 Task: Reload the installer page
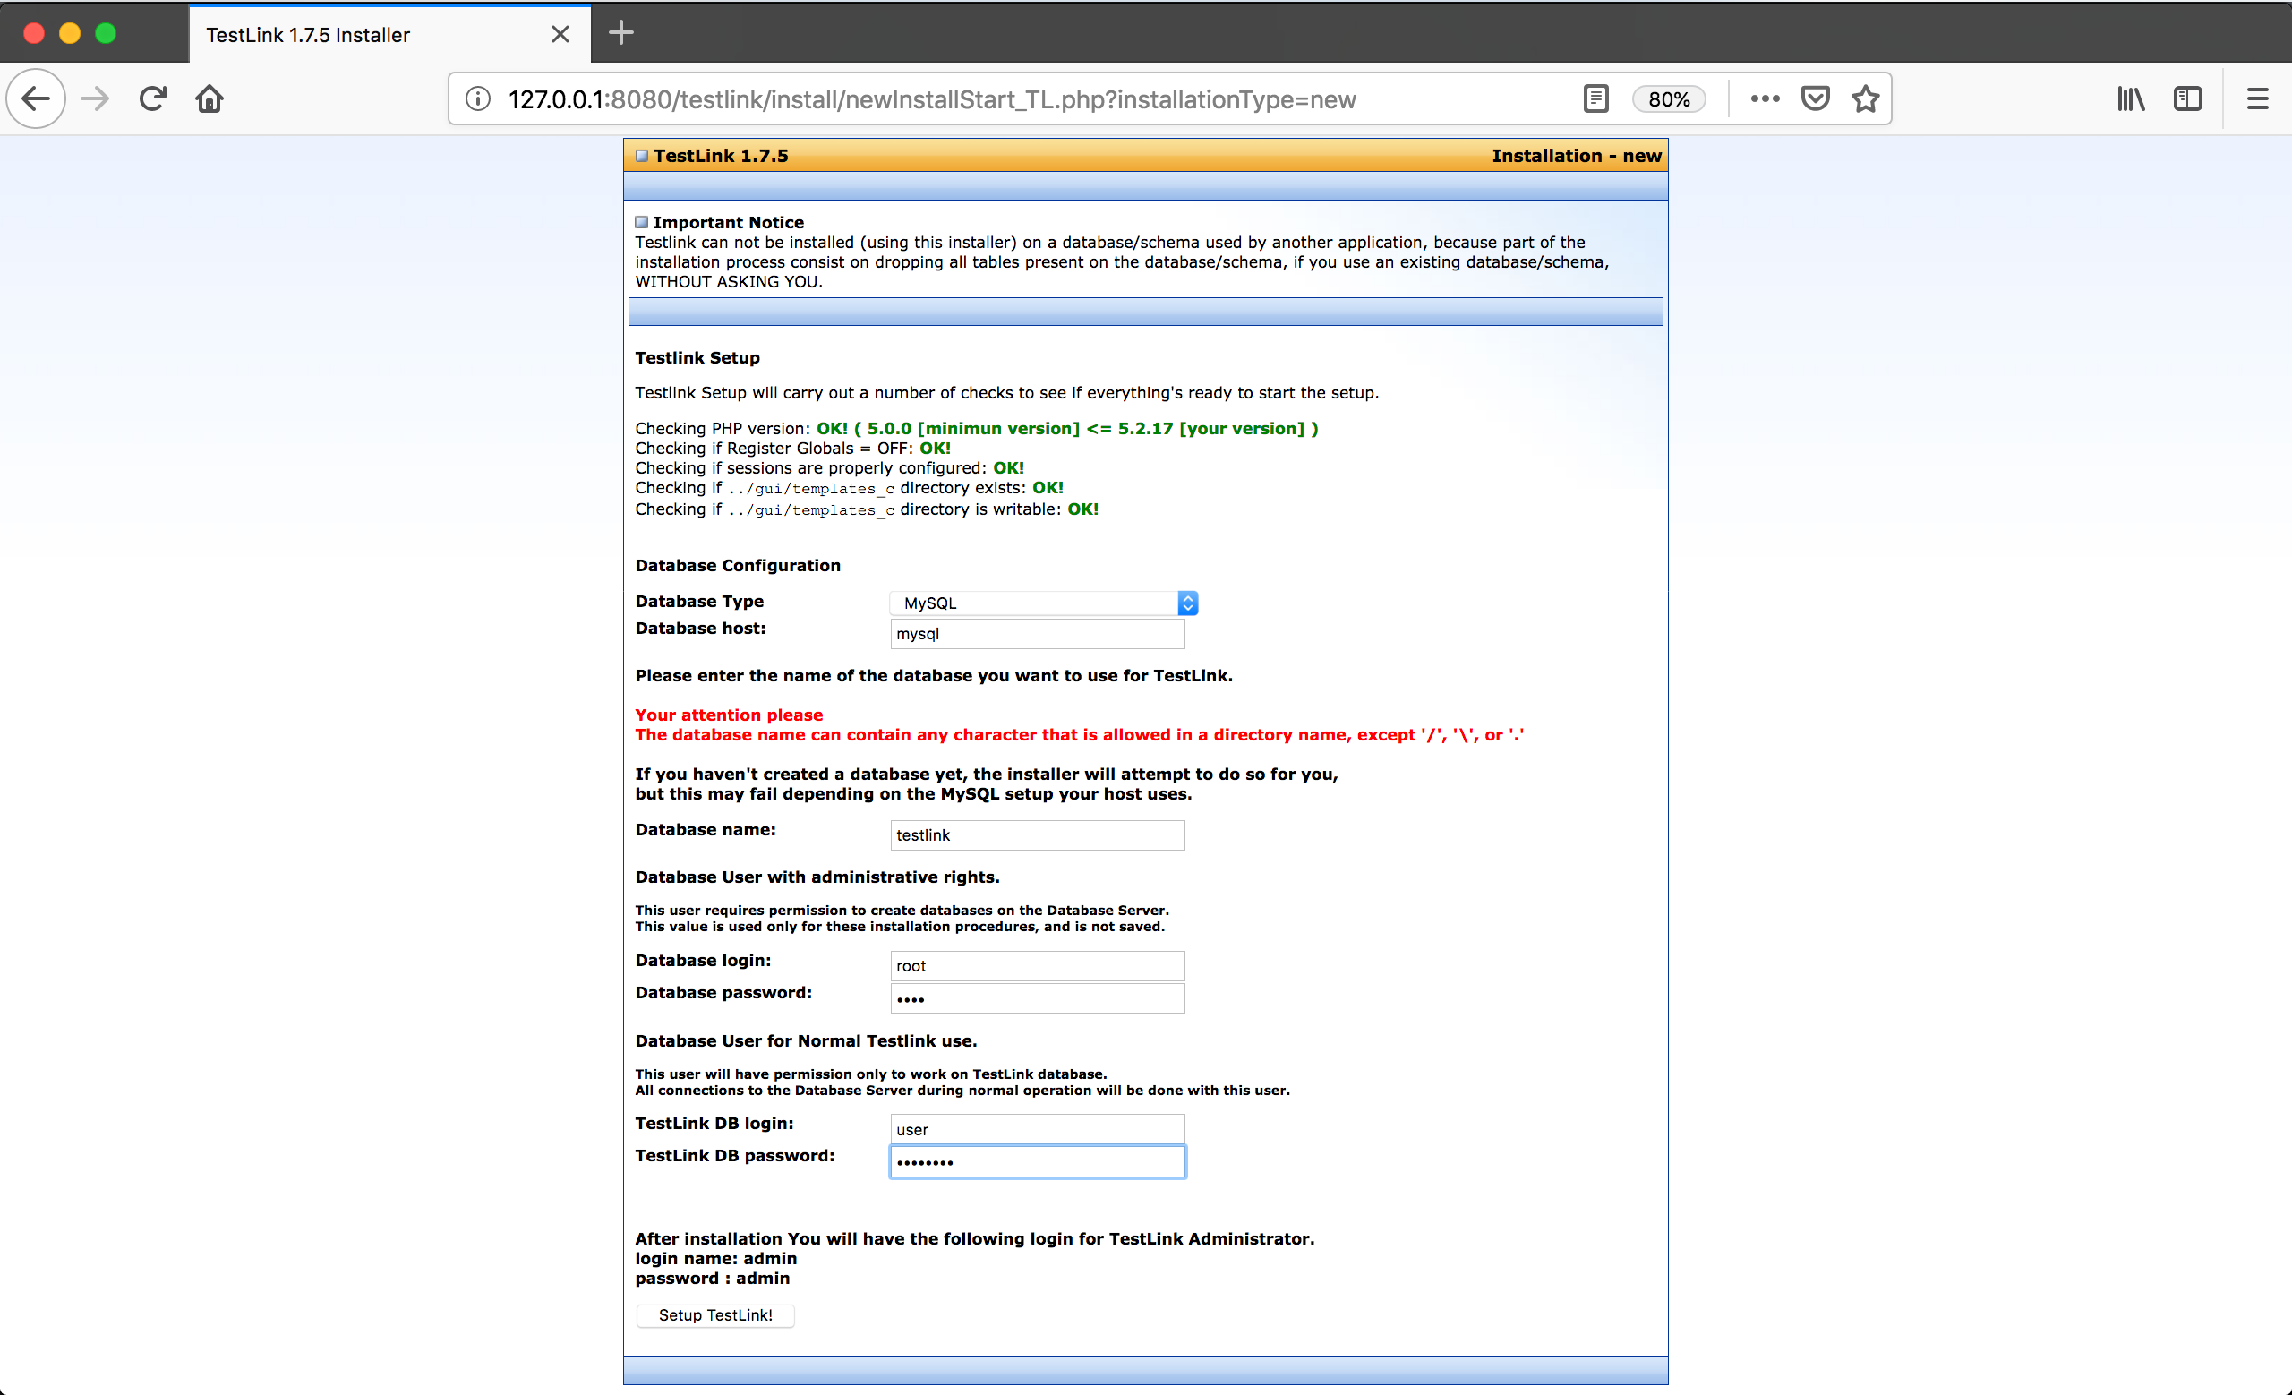pyautogui.click(x=152, y=98)
